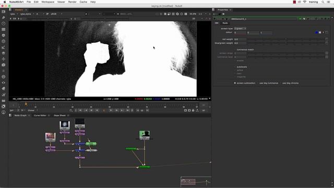Viewport: 334px width, 188px height.
Task: Toggle the cyan autolevels checkbox
Action: point(235,74)
